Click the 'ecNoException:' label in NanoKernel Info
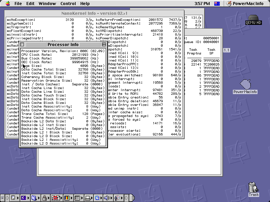This screenshot has width=270, height=202. [x=21, y=20]
